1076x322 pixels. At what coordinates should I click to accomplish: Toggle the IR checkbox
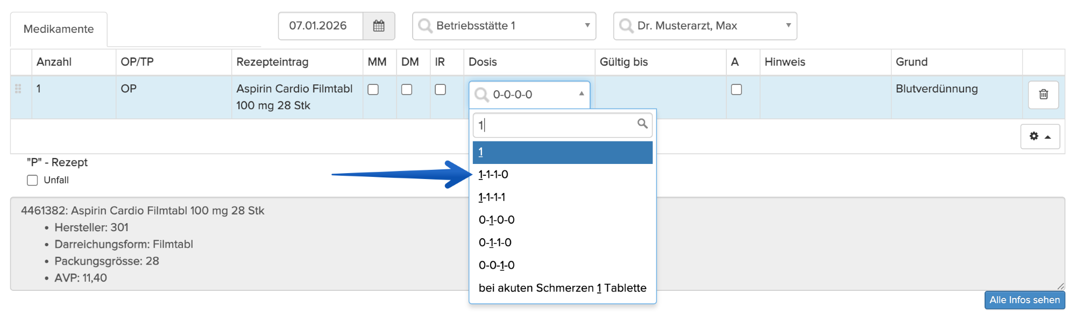pos(440,90)
